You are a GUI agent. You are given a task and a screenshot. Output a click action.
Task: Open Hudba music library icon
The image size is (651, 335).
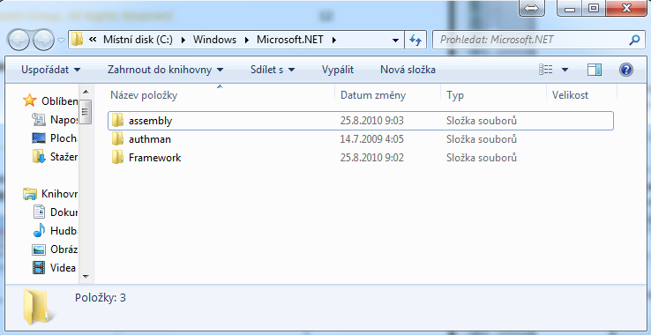(39, 230)
